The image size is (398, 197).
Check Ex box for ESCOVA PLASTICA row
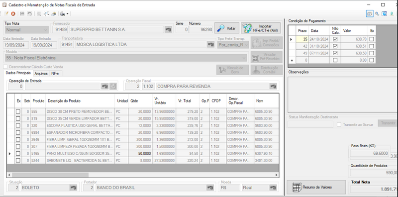point(18,125)
